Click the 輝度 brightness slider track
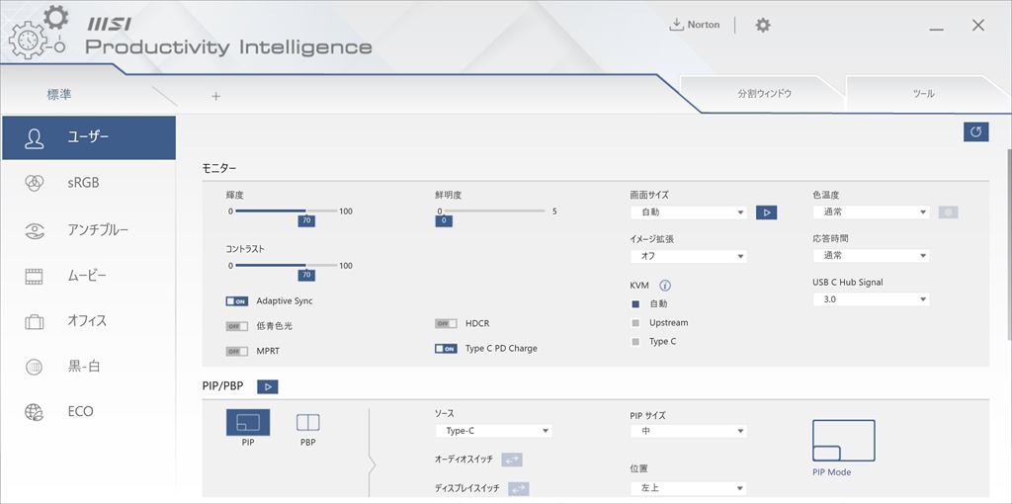This screenshot has width=1012, height=504. [x=286, y=211]
